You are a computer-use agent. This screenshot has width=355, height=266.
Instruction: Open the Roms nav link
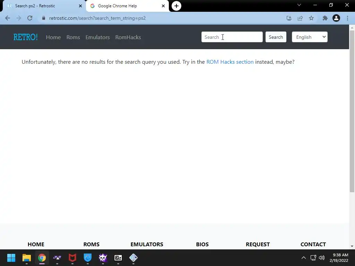[x=73, y=37]
